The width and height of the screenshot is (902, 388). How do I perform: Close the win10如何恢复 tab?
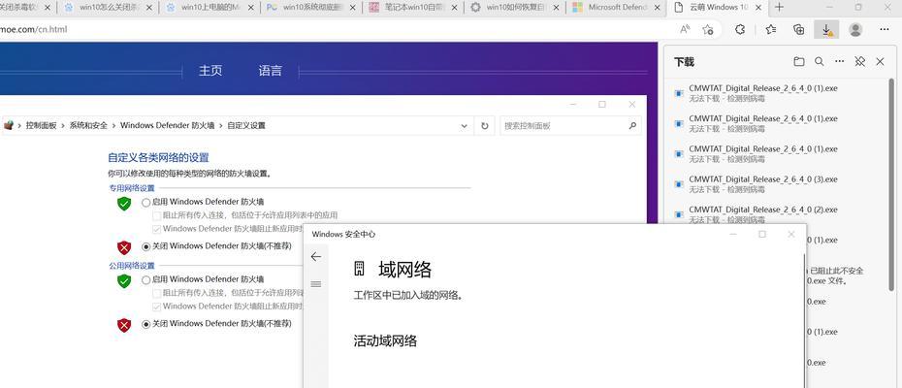tap(556, 8)
